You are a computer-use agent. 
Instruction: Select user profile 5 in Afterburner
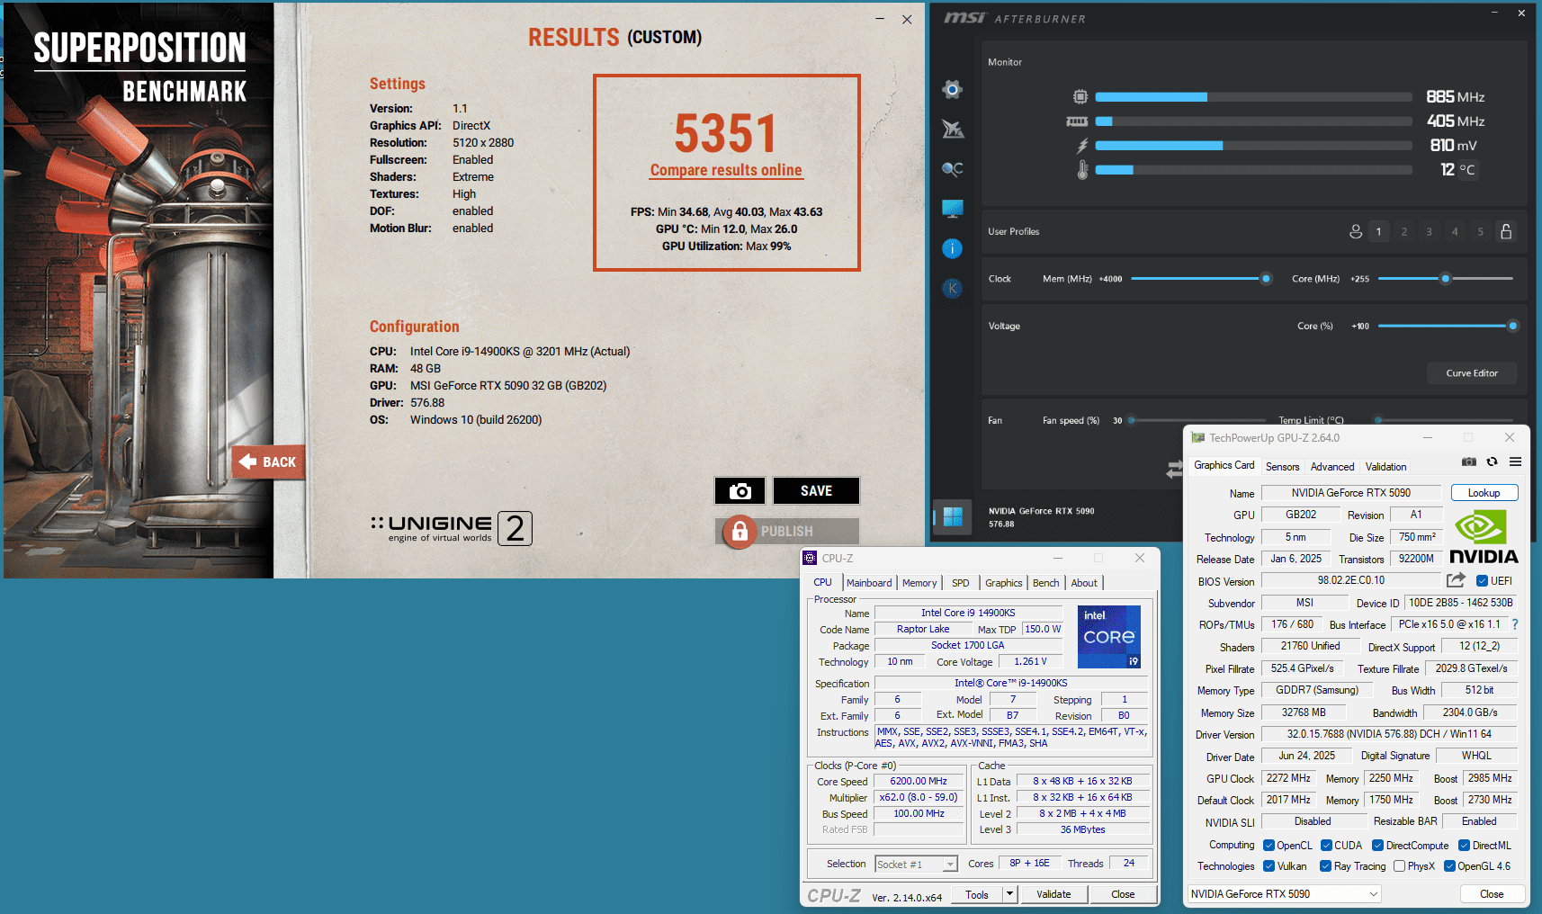pos(1480,232)
